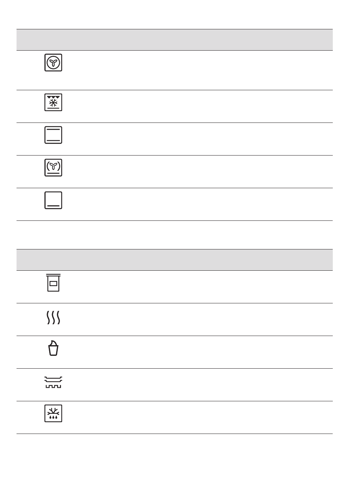
Task: Choose the Yoghurt cup icon
Action: (53, 348)
